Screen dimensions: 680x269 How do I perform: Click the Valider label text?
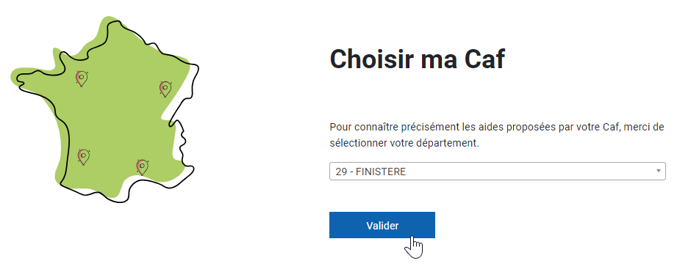382,225
